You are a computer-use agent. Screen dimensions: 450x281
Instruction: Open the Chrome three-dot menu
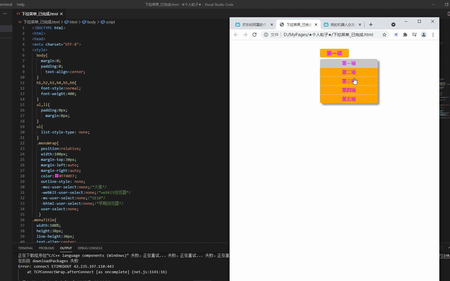(433, 35)
